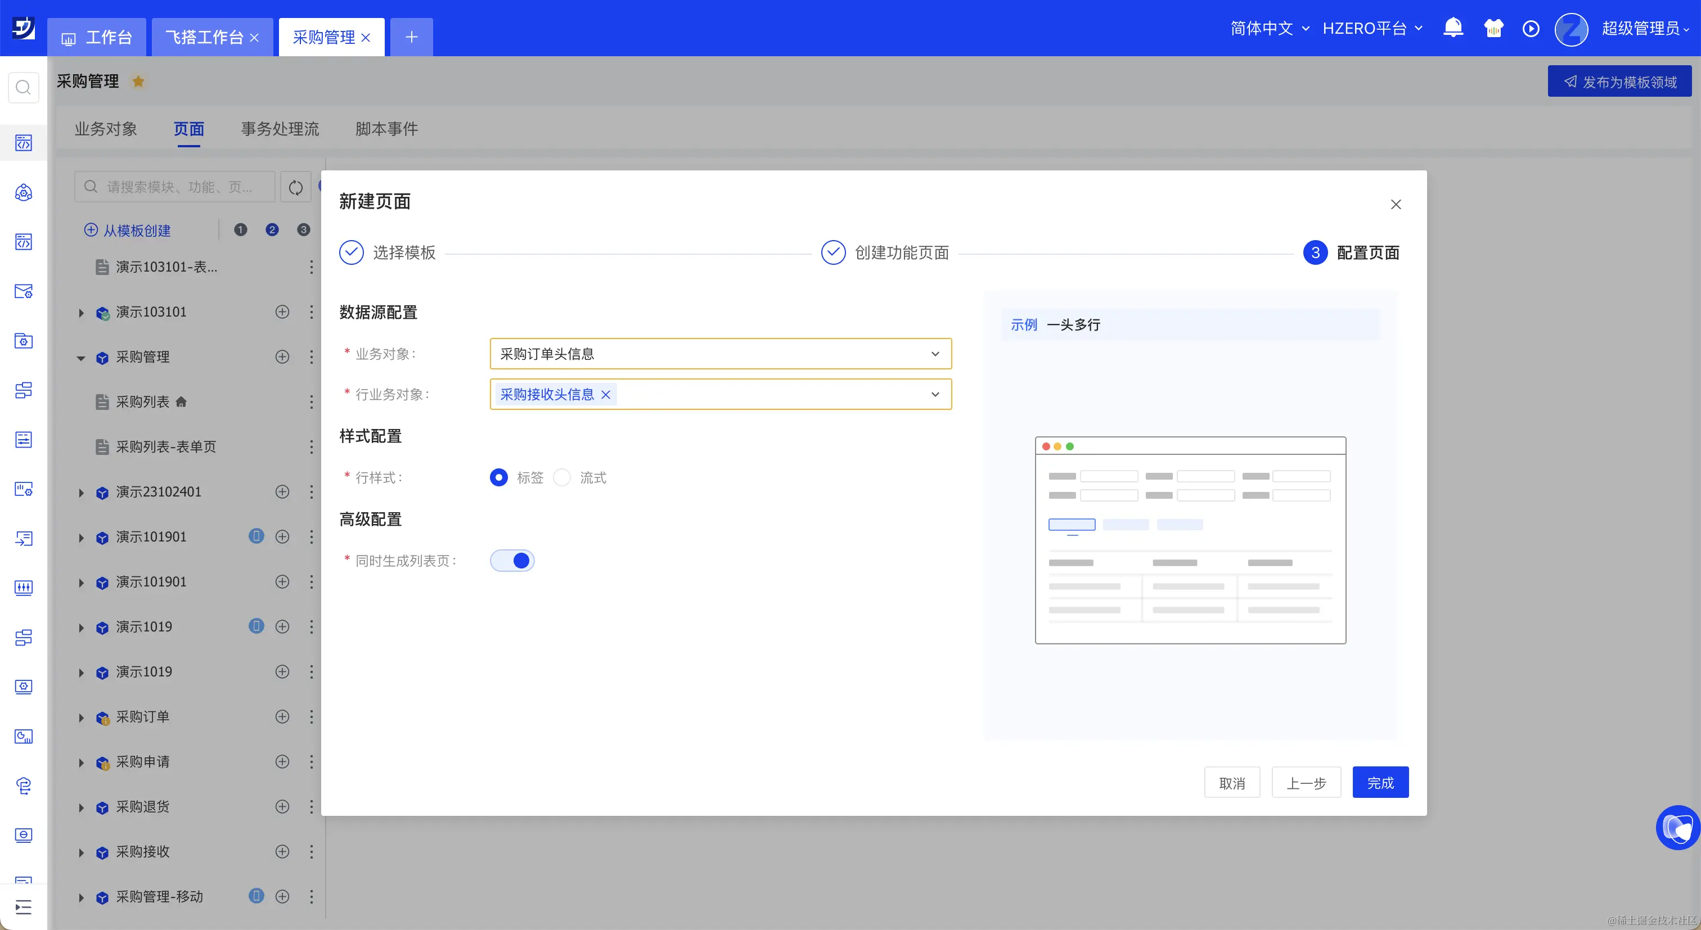Viewport: 1701px width, 930px height.
Task: Switch to the 业务对象 tab
Action: 106,129
